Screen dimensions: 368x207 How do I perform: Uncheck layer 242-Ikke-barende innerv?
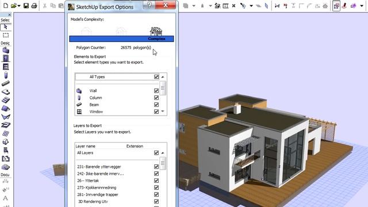pos(156,174)
